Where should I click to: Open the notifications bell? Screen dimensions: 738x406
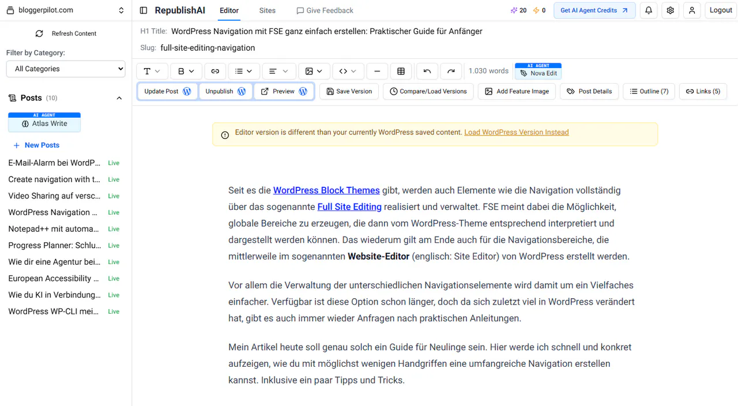point(649,10)
